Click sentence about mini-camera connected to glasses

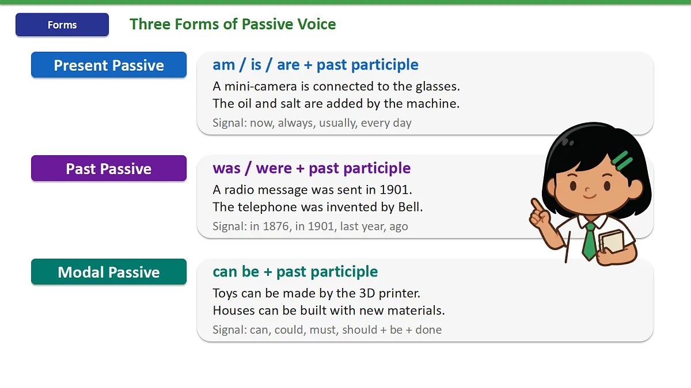point(336,86)
